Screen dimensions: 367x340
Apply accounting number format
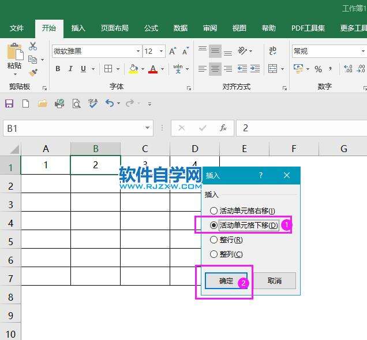point(298,69)
